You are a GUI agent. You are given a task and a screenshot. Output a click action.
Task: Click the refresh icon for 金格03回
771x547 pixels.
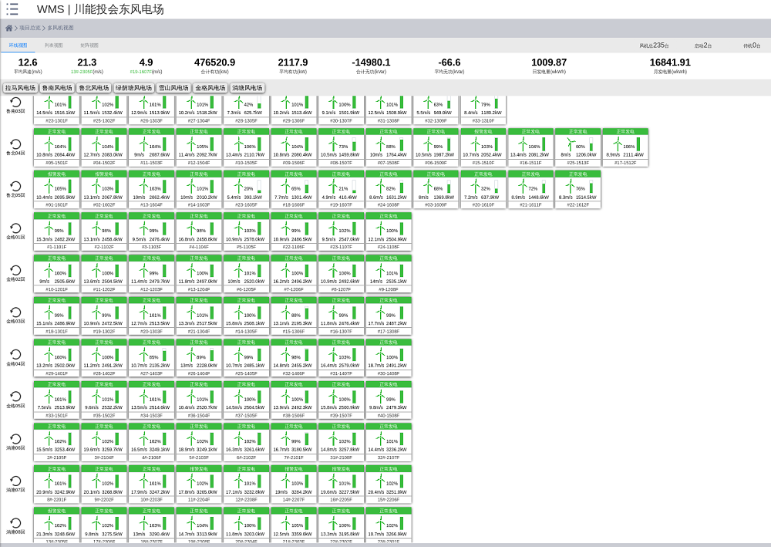click(15, 312)
